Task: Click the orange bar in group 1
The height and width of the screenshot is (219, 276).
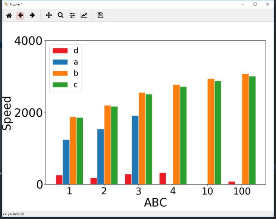Action: (73, 151)
